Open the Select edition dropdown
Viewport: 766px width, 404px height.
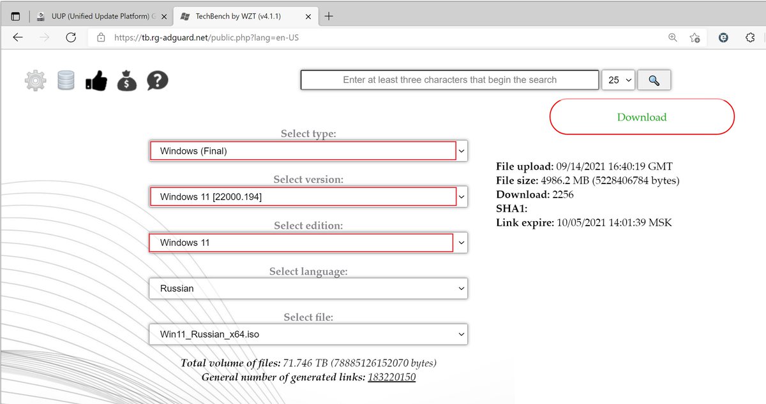point(308,243)
